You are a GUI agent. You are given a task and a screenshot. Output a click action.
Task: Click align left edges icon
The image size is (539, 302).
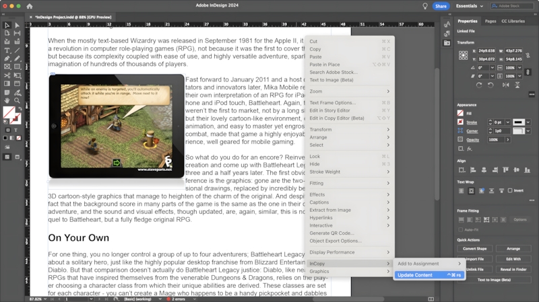pyautogui.click(x=473, y=170)
